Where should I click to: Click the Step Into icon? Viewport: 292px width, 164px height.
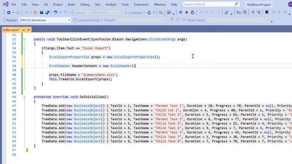[207, 12]
